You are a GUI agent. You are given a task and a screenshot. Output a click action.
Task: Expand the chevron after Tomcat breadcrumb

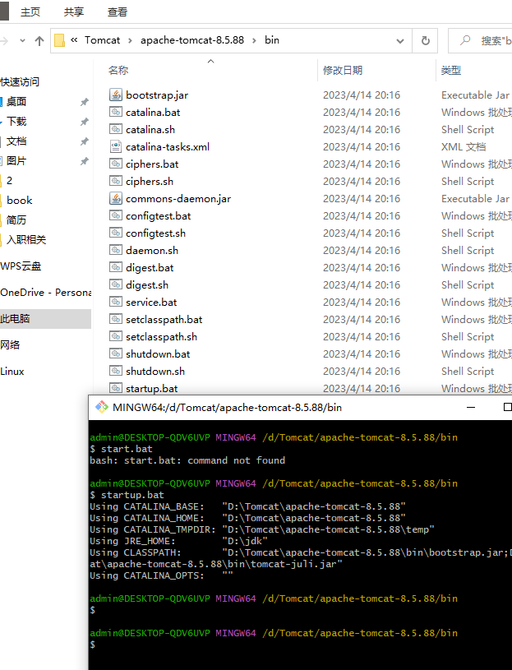pyautogui.click(x=130, y=40)
